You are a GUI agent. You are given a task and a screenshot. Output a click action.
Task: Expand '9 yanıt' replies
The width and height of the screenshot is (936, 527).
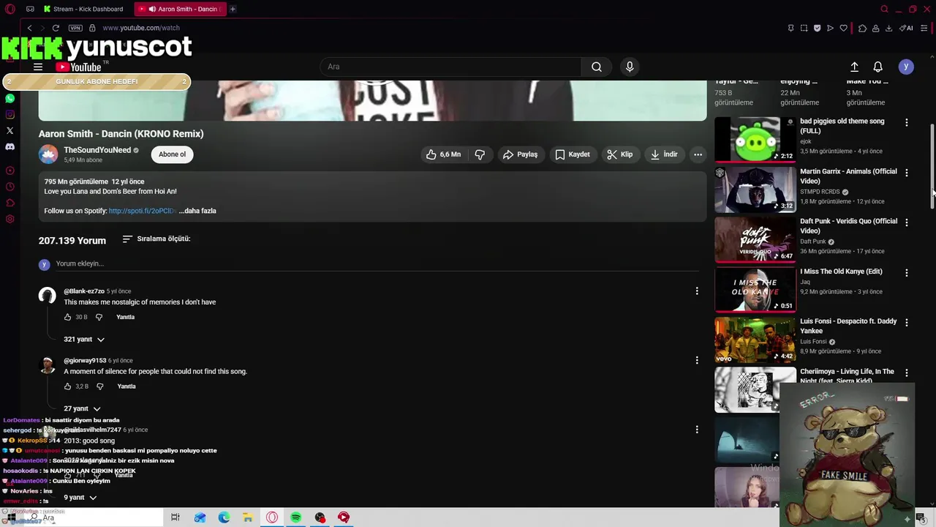point(80,498)
